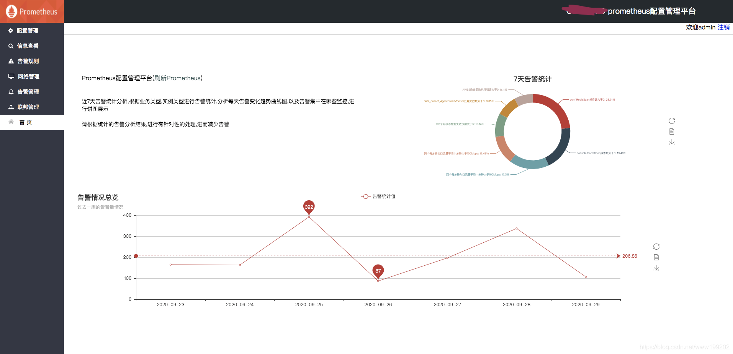Select the salmon 网卡出口流量 pie slice

[503, 148]
